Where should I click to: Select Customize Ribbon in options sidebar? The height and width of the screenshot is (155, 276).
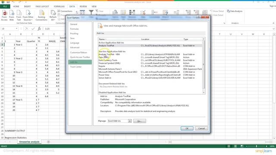(x=80, y=53)
